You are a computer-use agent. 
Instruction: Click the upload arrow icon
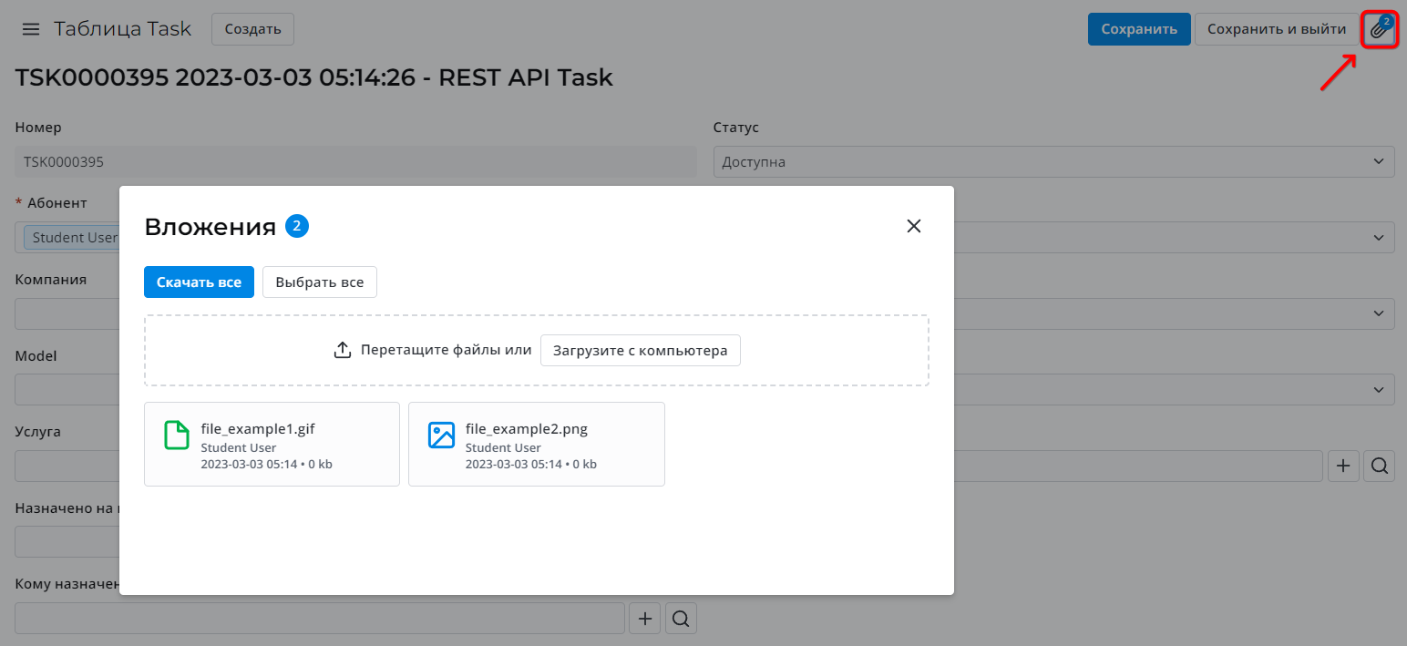coord(343,350)
